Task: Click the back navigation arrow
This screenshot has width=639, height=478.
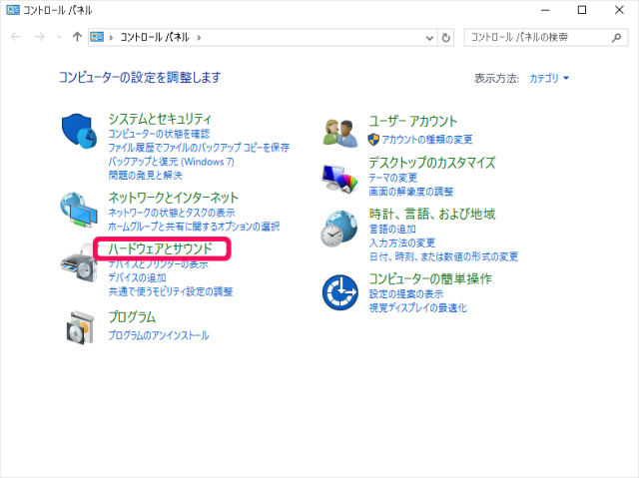Action: tap(16, 37)
